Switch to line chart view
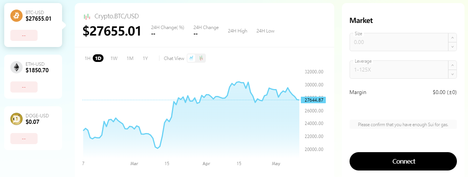This screenshot has width=468, height=177. [x=192, y=58]
